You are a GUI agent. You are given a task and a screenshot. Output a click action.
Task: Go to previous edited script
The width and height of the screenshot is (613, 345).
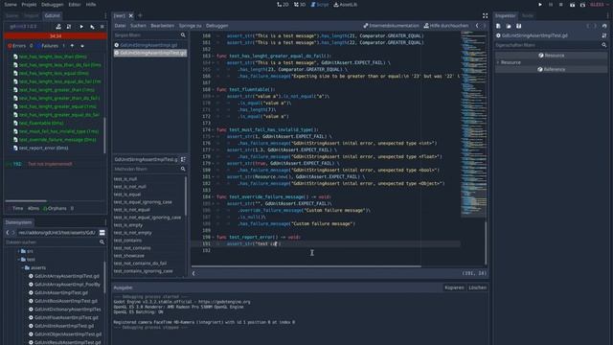pyautogui.click(x=477, y=26)
